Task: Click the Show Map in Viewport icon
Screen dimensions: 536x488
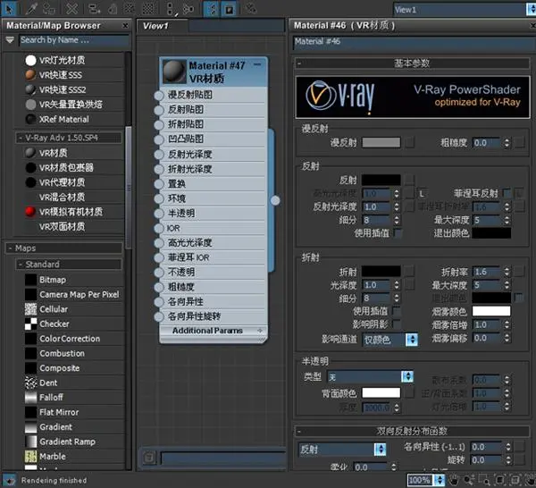Action: tap(130, 9)
